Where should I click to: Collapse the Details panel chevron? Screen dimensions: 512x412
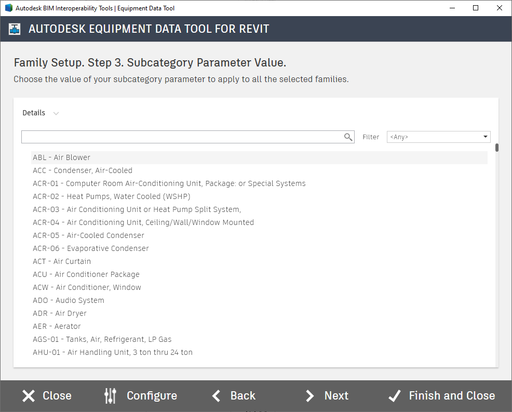click(56, 113)
